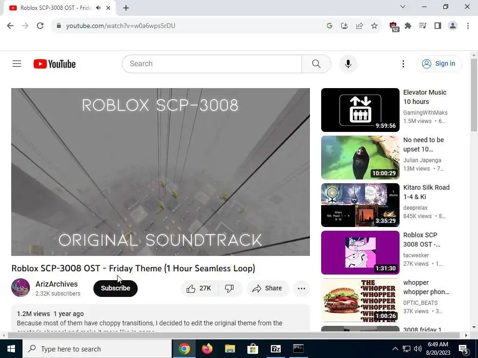Open the ArizArchives channel name link
This screenshot has height=358, width=478.
click(56, 284)
